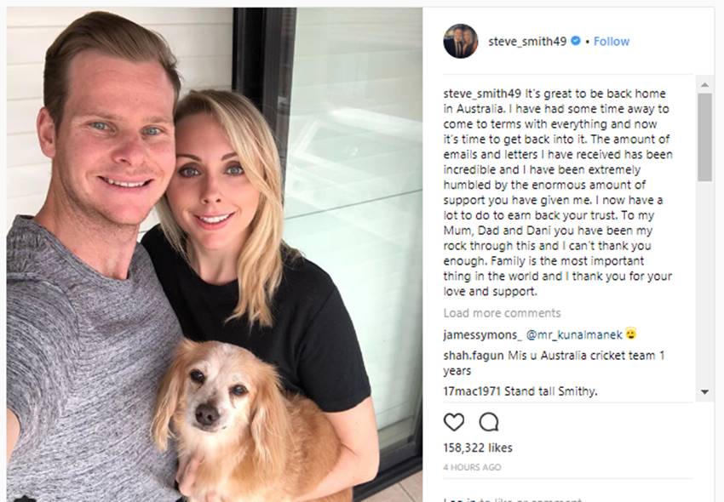Open the comment bubble icon
724x502 pixels.
click(x=489, y=422)
